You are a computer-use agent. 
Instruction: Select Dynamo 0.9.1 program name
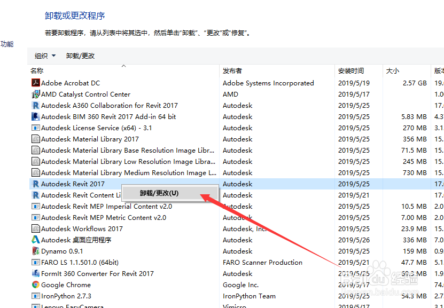[x=62, y=251]
